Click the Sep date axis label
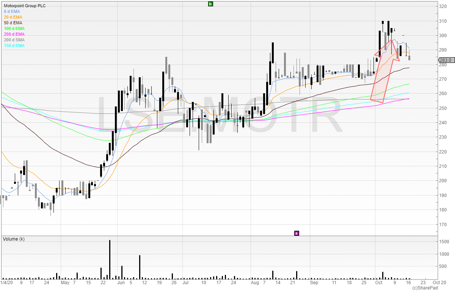The width and height of the screenshot is (455, 291). point(314,283)
